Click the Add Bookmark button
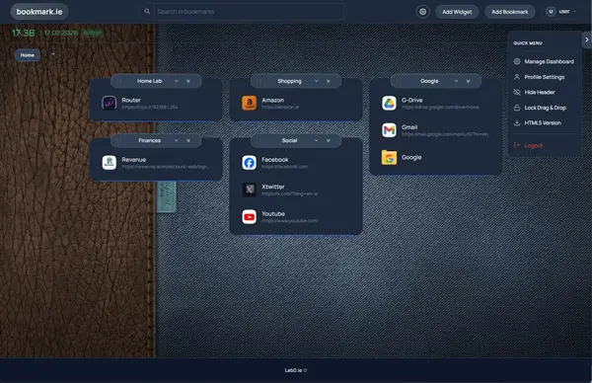The width and height of the screenshot is (592, 383). click(510, 12)
